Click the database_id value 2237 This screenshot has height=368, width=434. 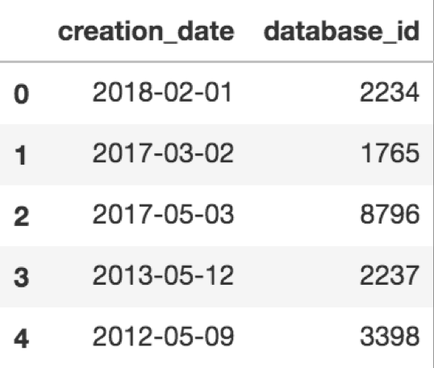[390, 275]
